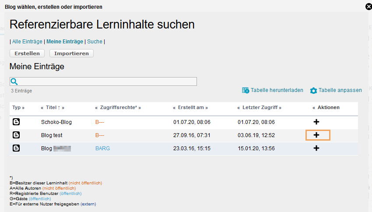Viewport: 372px width, 212px height.
Task: Add the BARG blog with its plus icon
Action: 316,148
